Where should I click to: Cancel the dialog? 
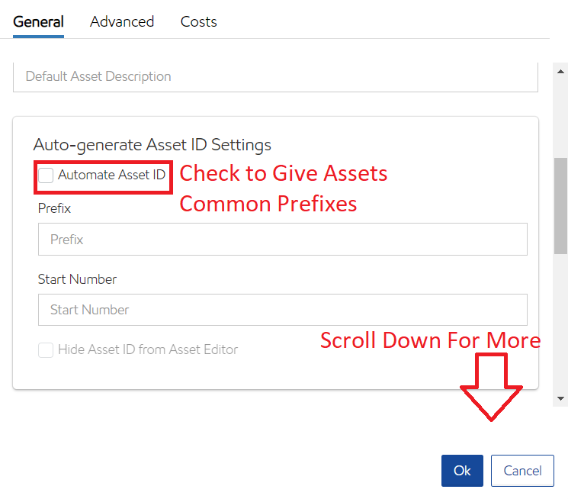pos(522,471)
